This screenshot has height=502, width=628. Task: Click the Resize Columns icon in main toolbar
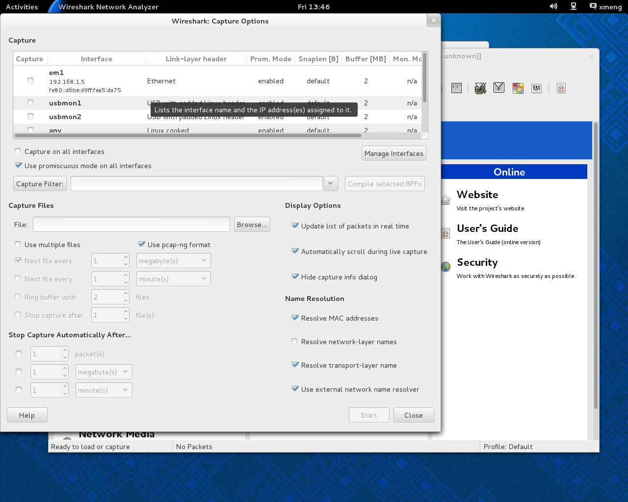pyautogui.click(x=457, y=88)
